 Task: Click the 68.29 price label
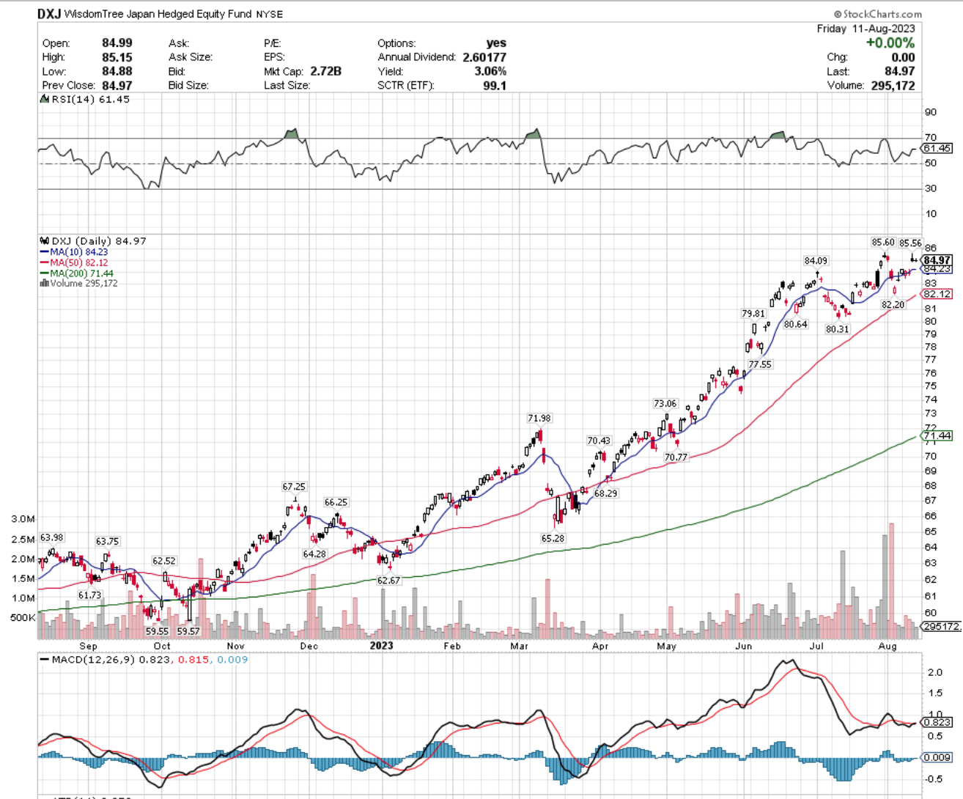pos(605,493)
